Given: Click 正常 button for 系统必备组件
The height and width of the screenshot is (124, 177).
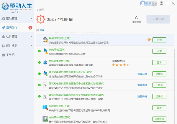Looking at the screenshot, I should [159, 62].
